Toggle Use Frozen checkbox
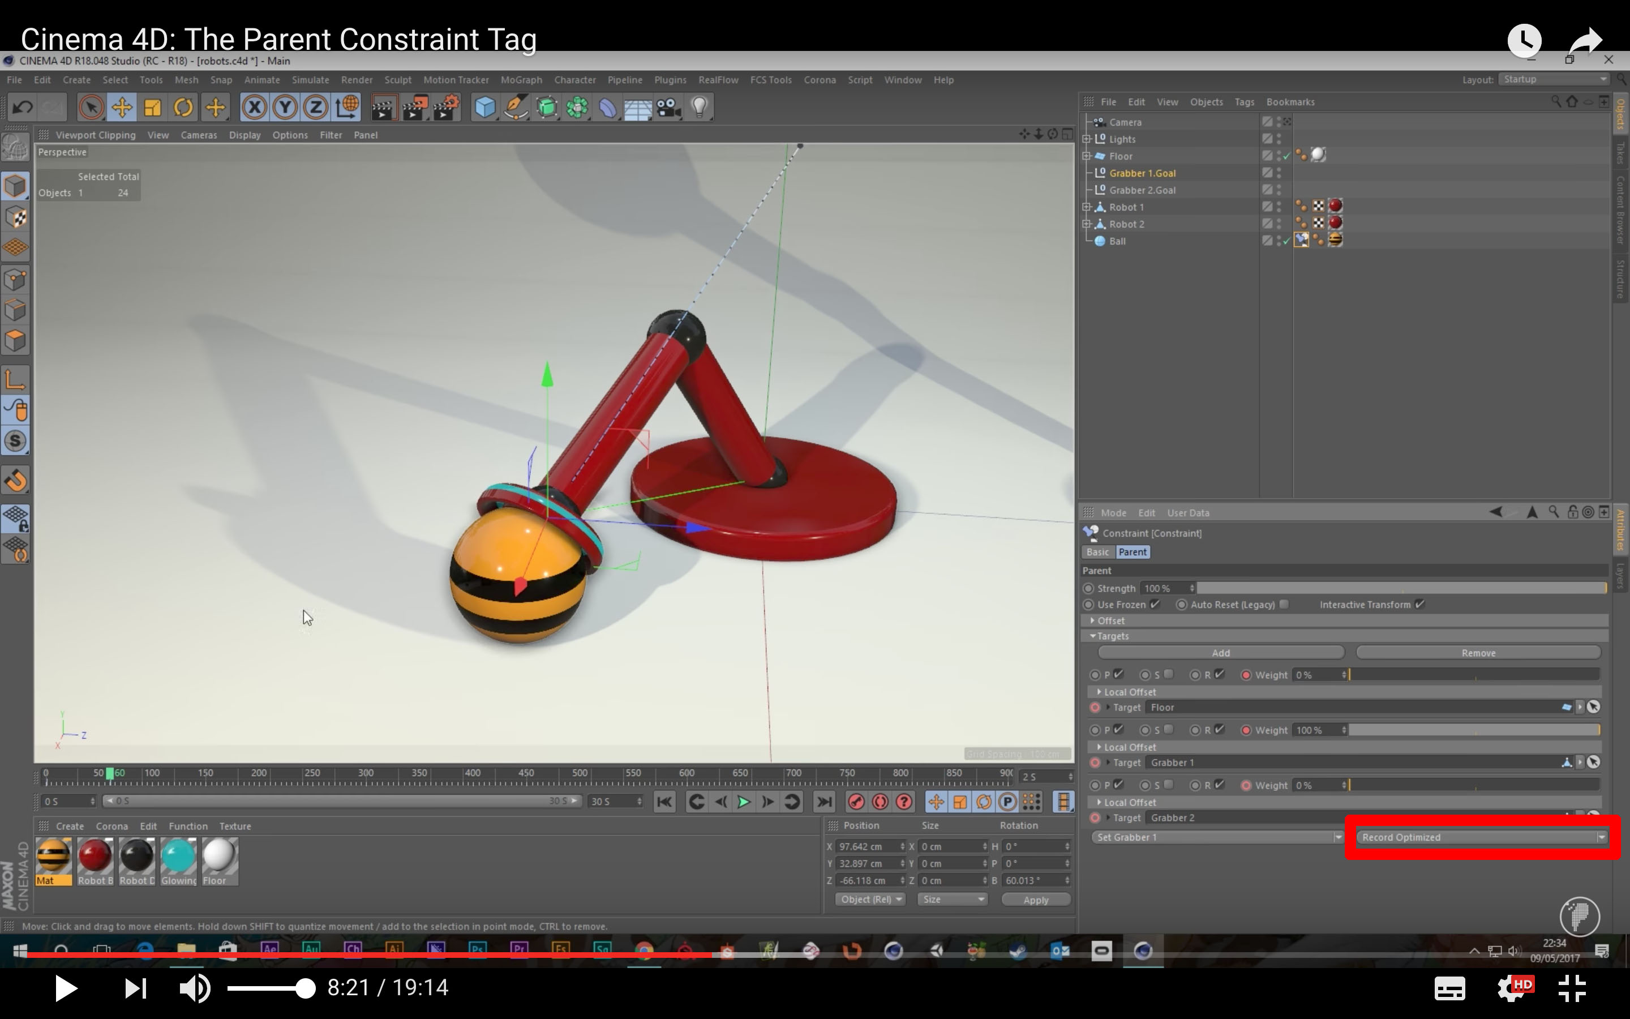Screen dimensions: 1630x1019 pos(1155,604)
